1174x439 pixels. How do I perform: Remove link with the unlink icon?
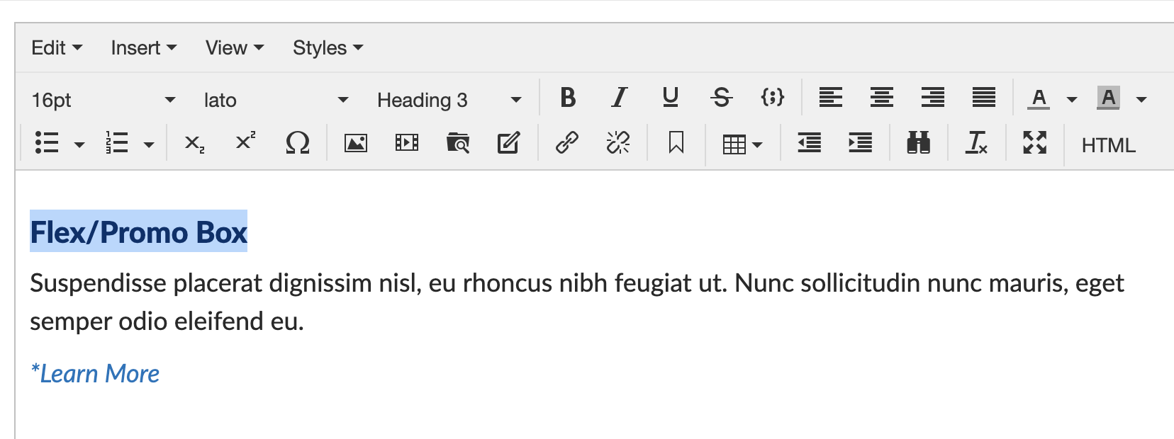pyautogui.click(x=618, y=143)
